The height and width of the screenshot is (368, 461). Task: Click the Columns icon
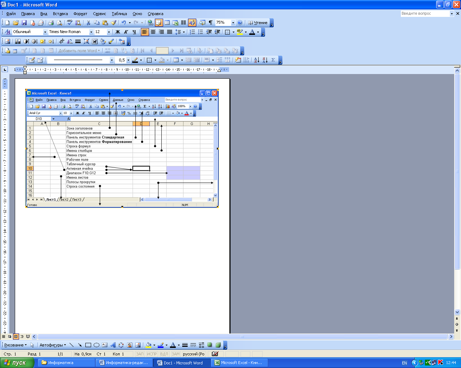183,23
